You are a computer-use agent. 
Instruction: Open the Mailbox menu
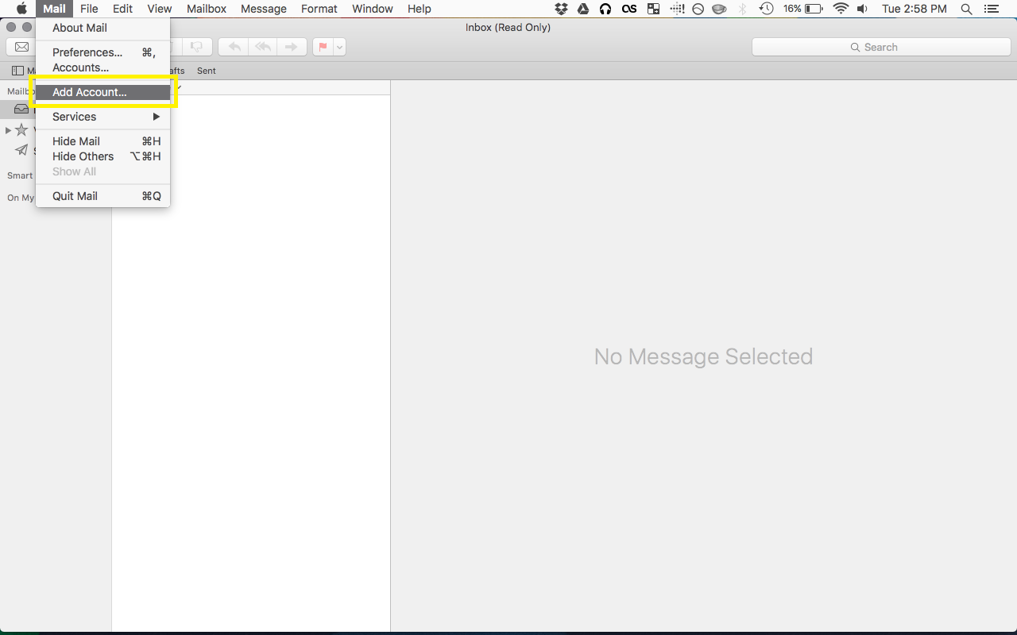point(207,9)
